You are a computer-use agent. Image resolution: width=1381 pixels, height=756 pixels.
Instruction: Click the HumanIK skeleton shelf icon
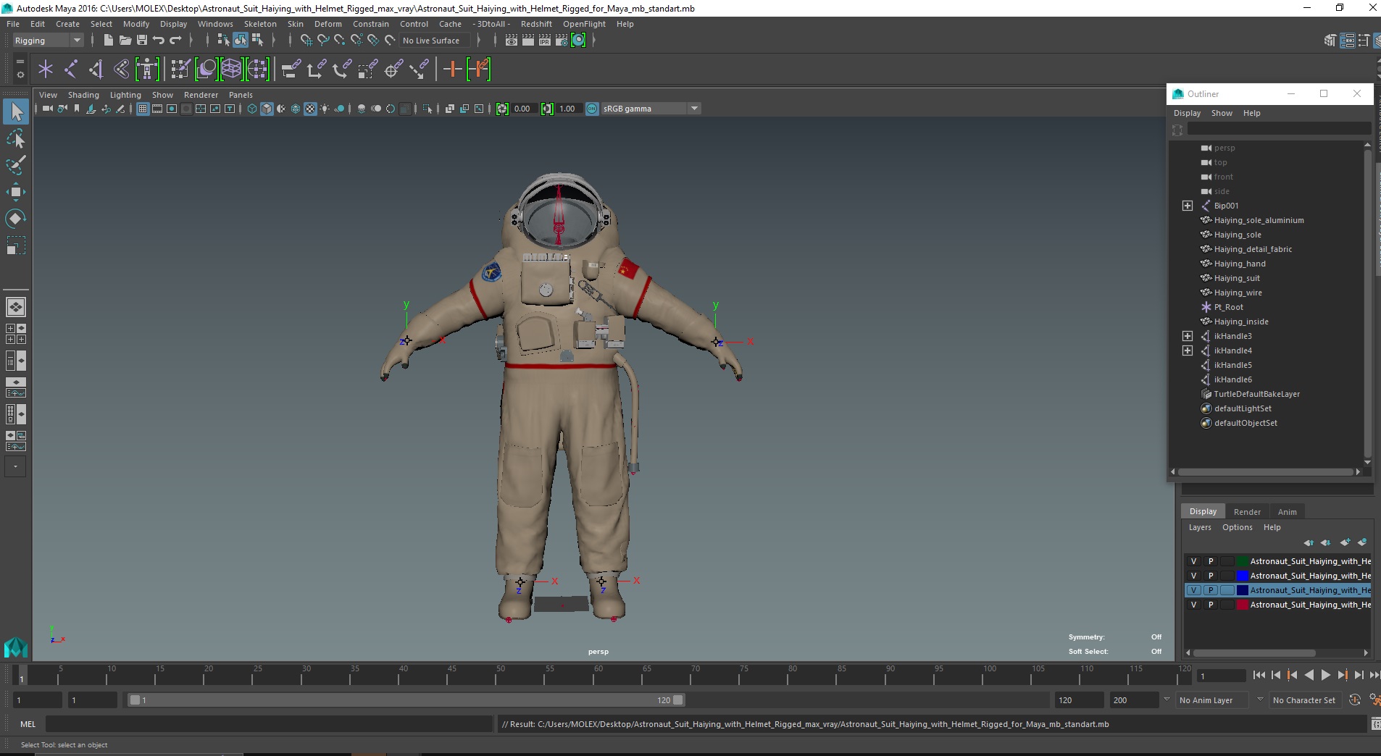pyautogui.click(x=147, y=70)
